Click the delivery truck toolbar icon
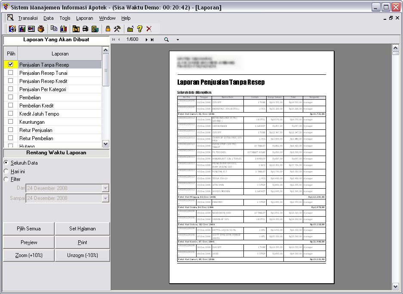This screenshot has height=294, width=403. point(85,29)
